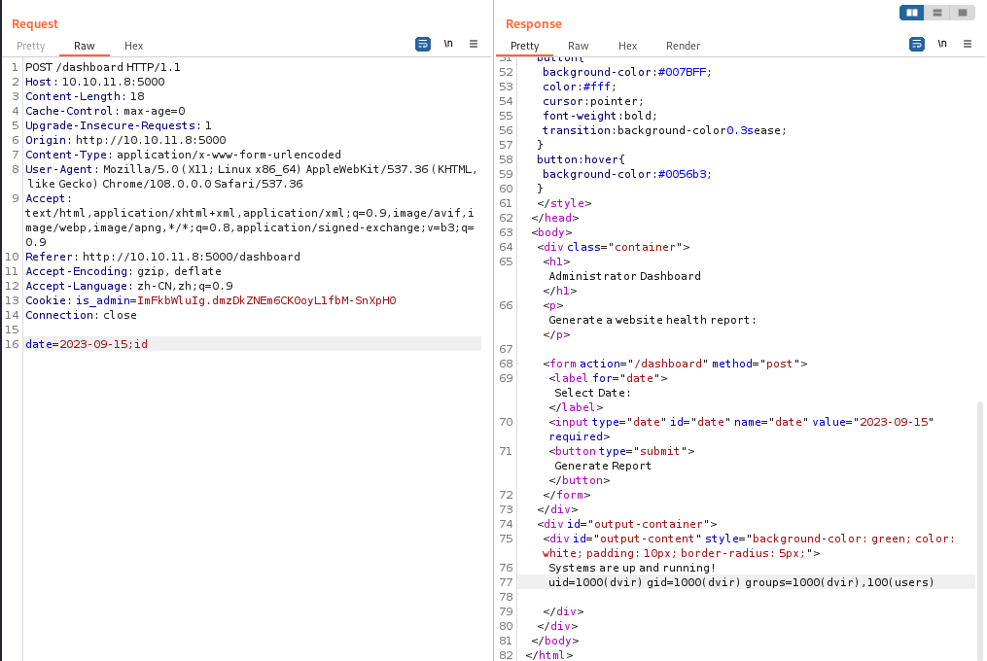Click the '<input type="date"' line in response

(x=741, y=422)
